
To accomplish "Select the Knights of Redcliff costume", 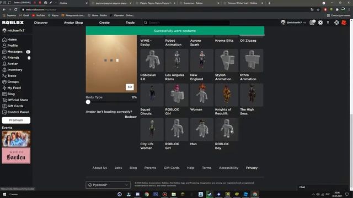I will [227, 95].
